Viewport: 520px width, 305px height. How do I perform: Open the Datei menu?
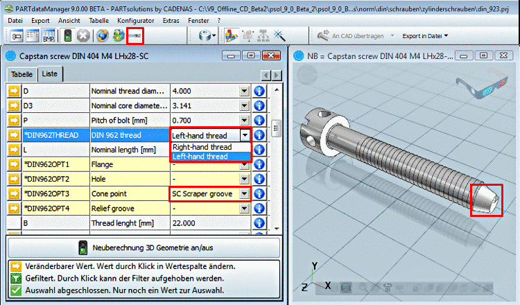coord(15,21)
